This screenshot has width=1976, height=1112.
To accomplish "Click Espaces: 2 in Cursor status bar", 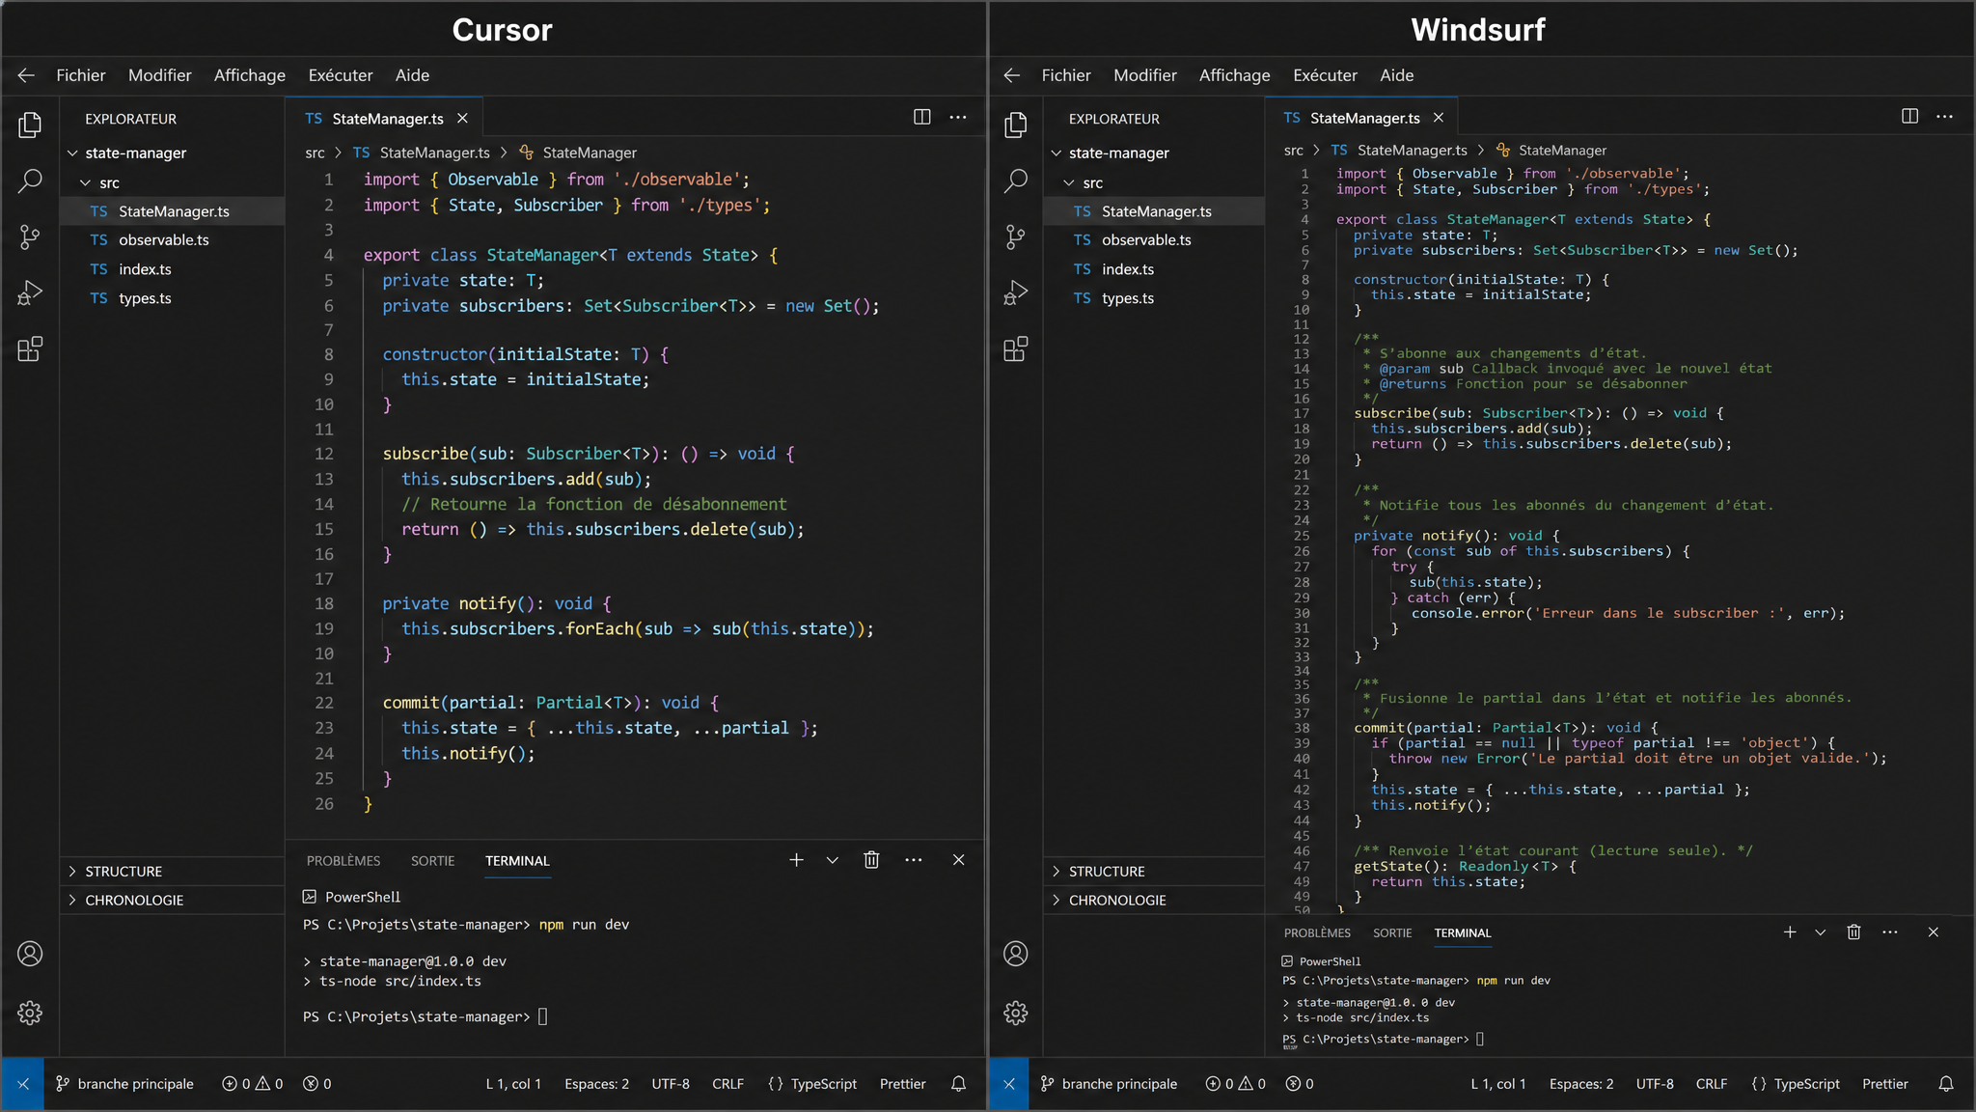I will point(596,1084).
